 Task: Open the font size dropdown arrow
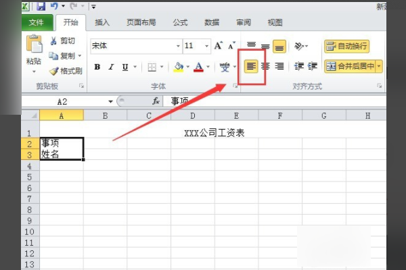coord(206,47)
